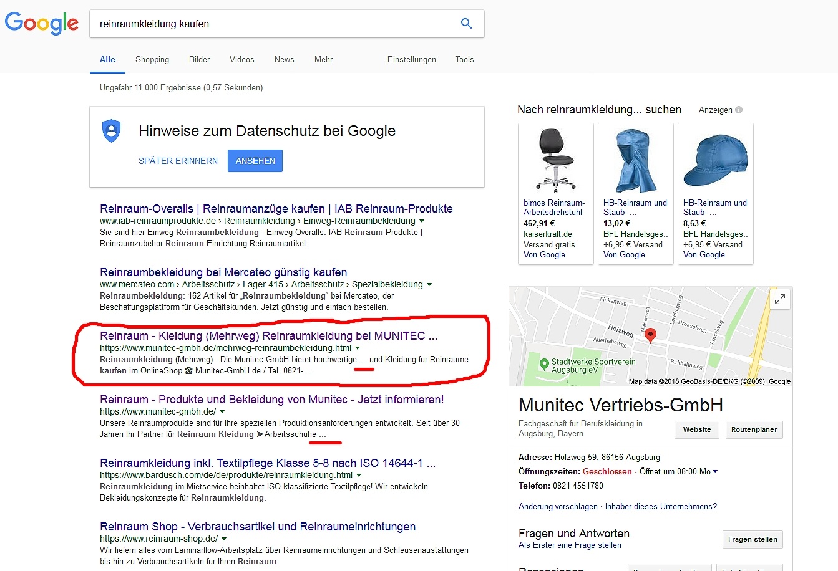The width and height of the screenshot is (838, 571).
Task: Expand the mehrweg-reinraumbekleidung.html URL dropdown arrow
Action: (358, 348)
